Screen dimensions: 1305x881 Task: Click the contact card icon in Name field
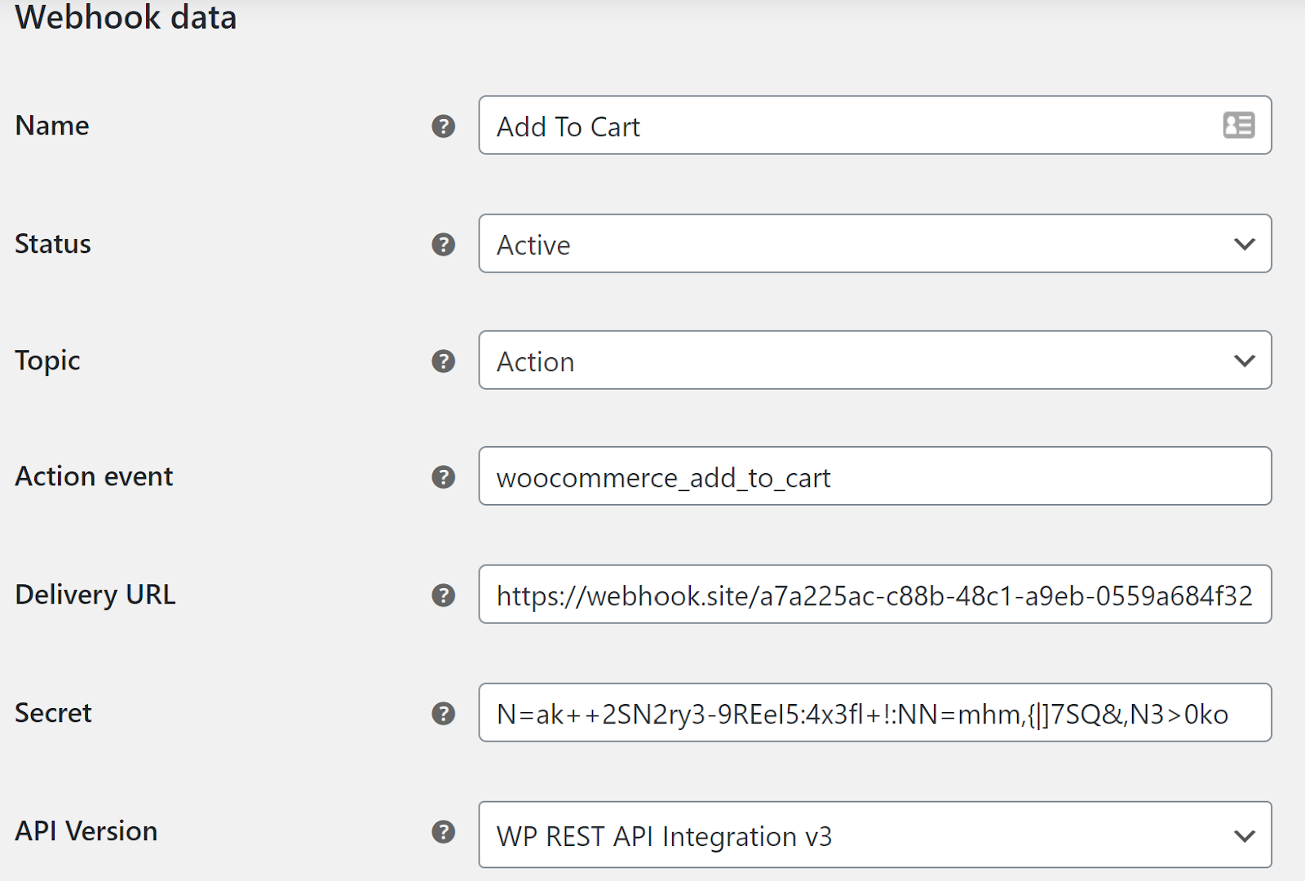point(1238,126)
